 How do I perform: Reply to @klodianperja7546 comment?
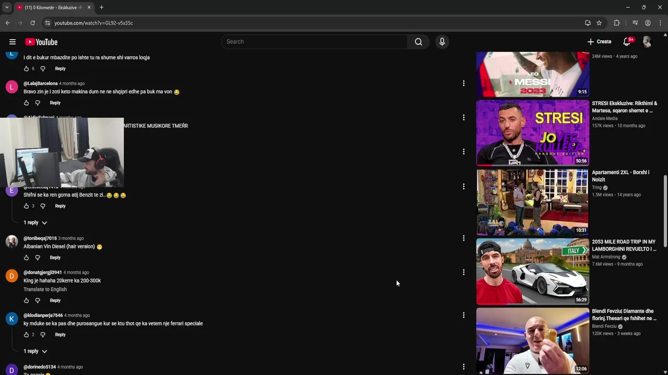tap(60, 334)
